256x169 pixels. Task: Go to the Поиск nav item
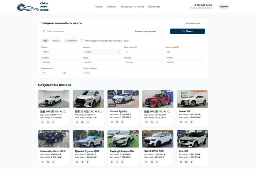(x=98, y=7)
